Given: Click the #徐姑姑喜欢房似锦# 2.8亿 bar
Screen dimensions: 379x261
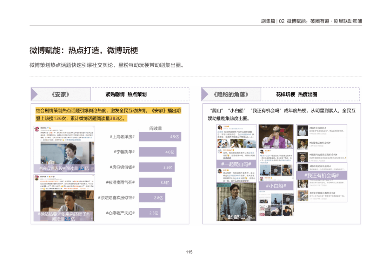Looking at the screenshot, I should pyautogui.click(x=152, y=198).
